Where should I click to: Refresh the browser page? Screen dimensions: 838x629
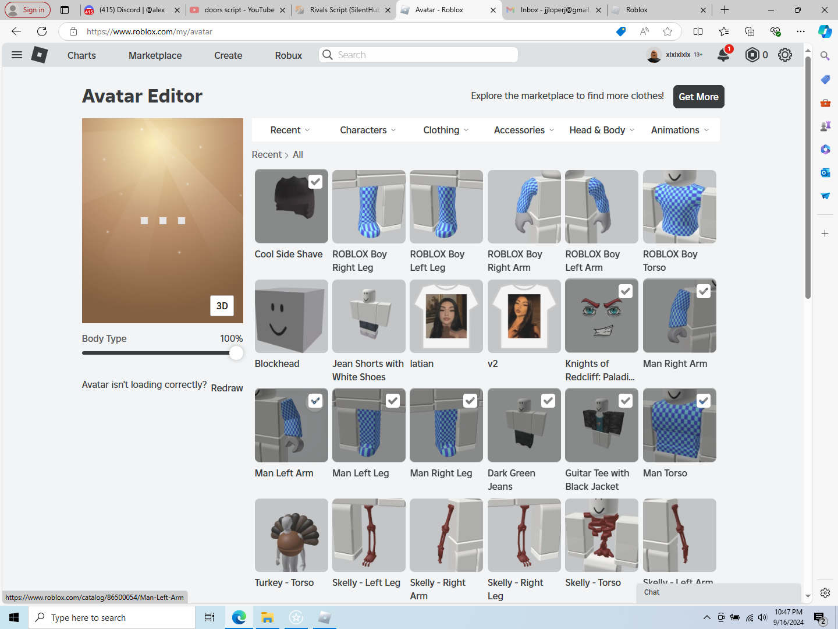tap(42, 31)
